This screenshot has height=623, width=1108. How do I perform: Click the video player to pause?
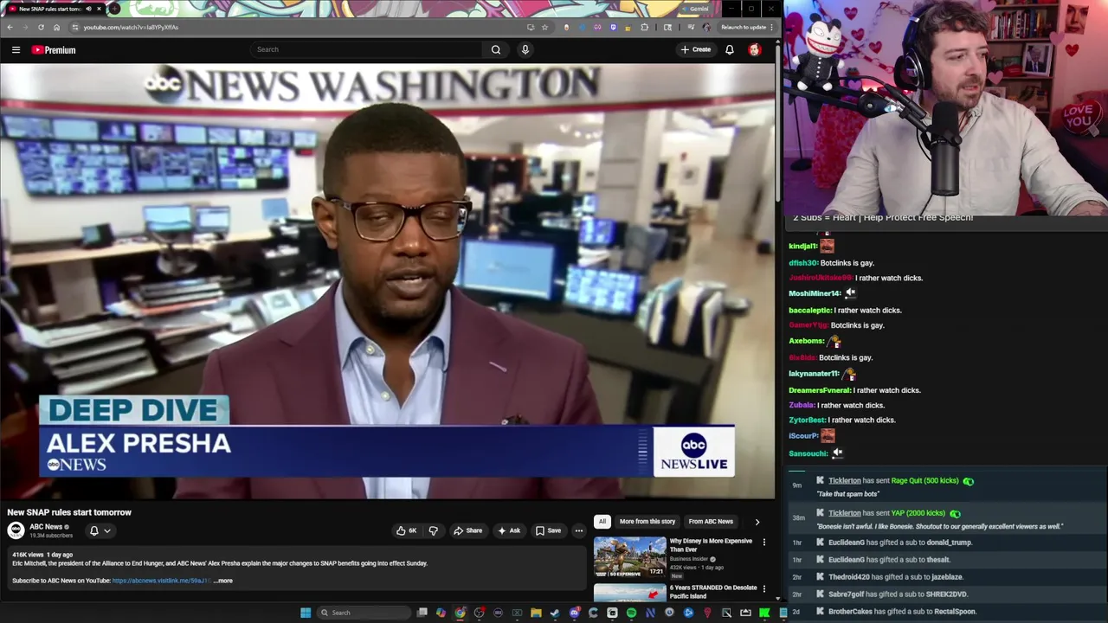(x=388, y=281)
